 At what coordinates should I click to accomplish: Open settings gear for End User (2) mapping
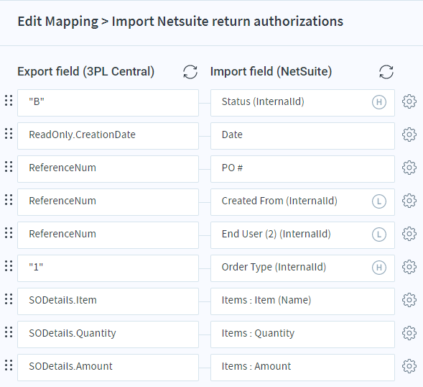(x=409, y=234)
